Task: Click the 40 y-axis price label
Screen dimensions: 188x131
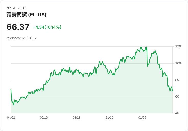Action: tap(177, 113)
